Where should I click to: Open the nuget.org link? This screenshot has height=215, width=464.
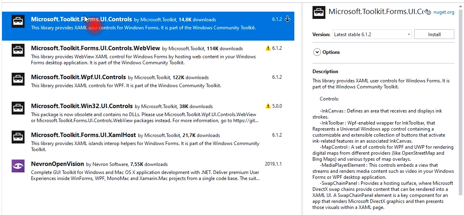(443, 12)
